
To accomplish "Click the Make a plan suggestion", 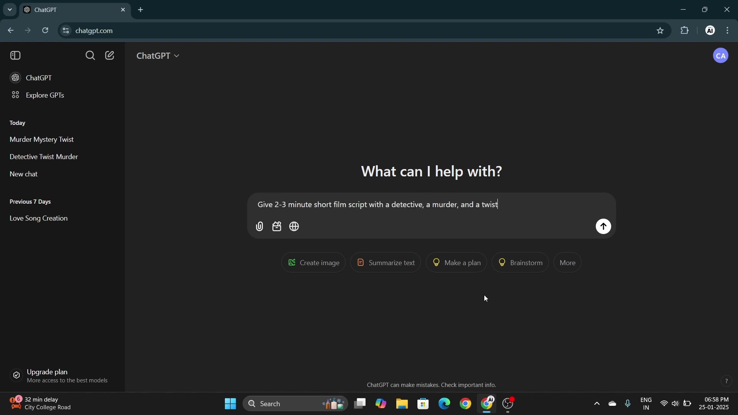I will (457, 263).
